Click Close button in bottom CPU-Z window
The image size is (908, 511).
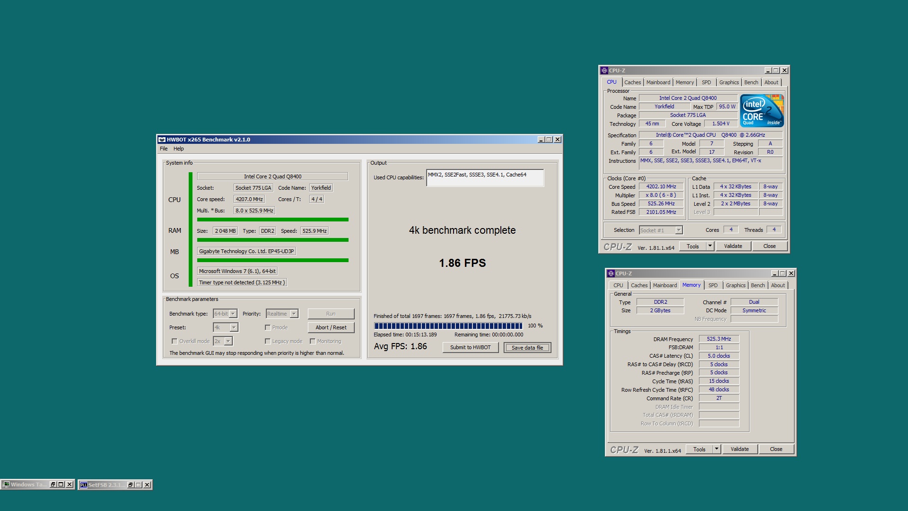(x=776, y=449)
